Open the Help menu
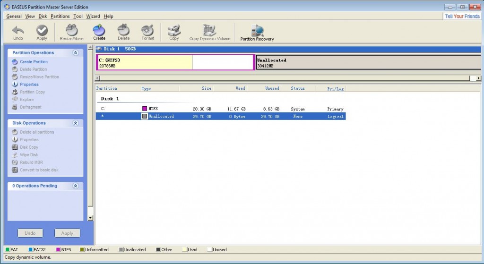This screenshot has width=484, height=264. click(108, 17)
